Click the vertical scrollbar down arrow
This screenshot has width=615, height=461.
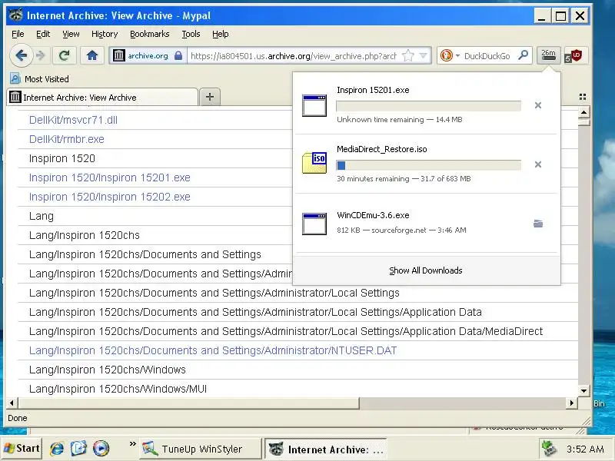(x=583, y=390)
